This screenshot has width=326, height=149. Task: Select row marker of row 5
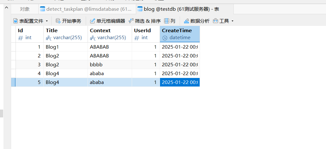(13, 82)
